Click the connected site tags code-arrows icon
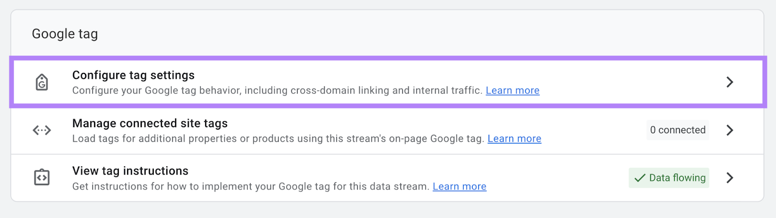Viewport: 776px width, 218px height. (x=42, y=130)
